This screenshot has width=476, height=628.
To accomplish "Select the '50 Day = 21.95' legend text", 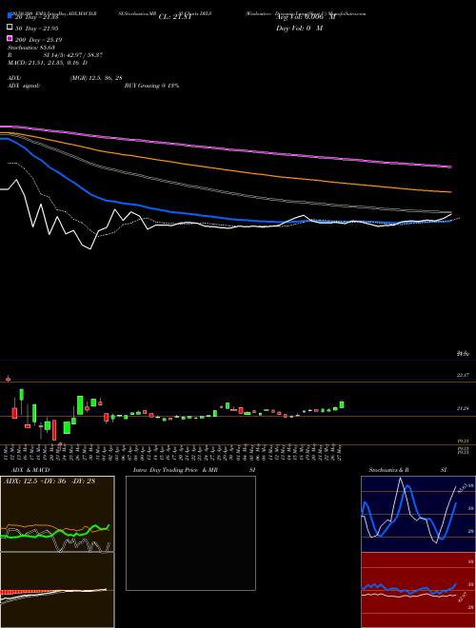I will click(37, 29).
